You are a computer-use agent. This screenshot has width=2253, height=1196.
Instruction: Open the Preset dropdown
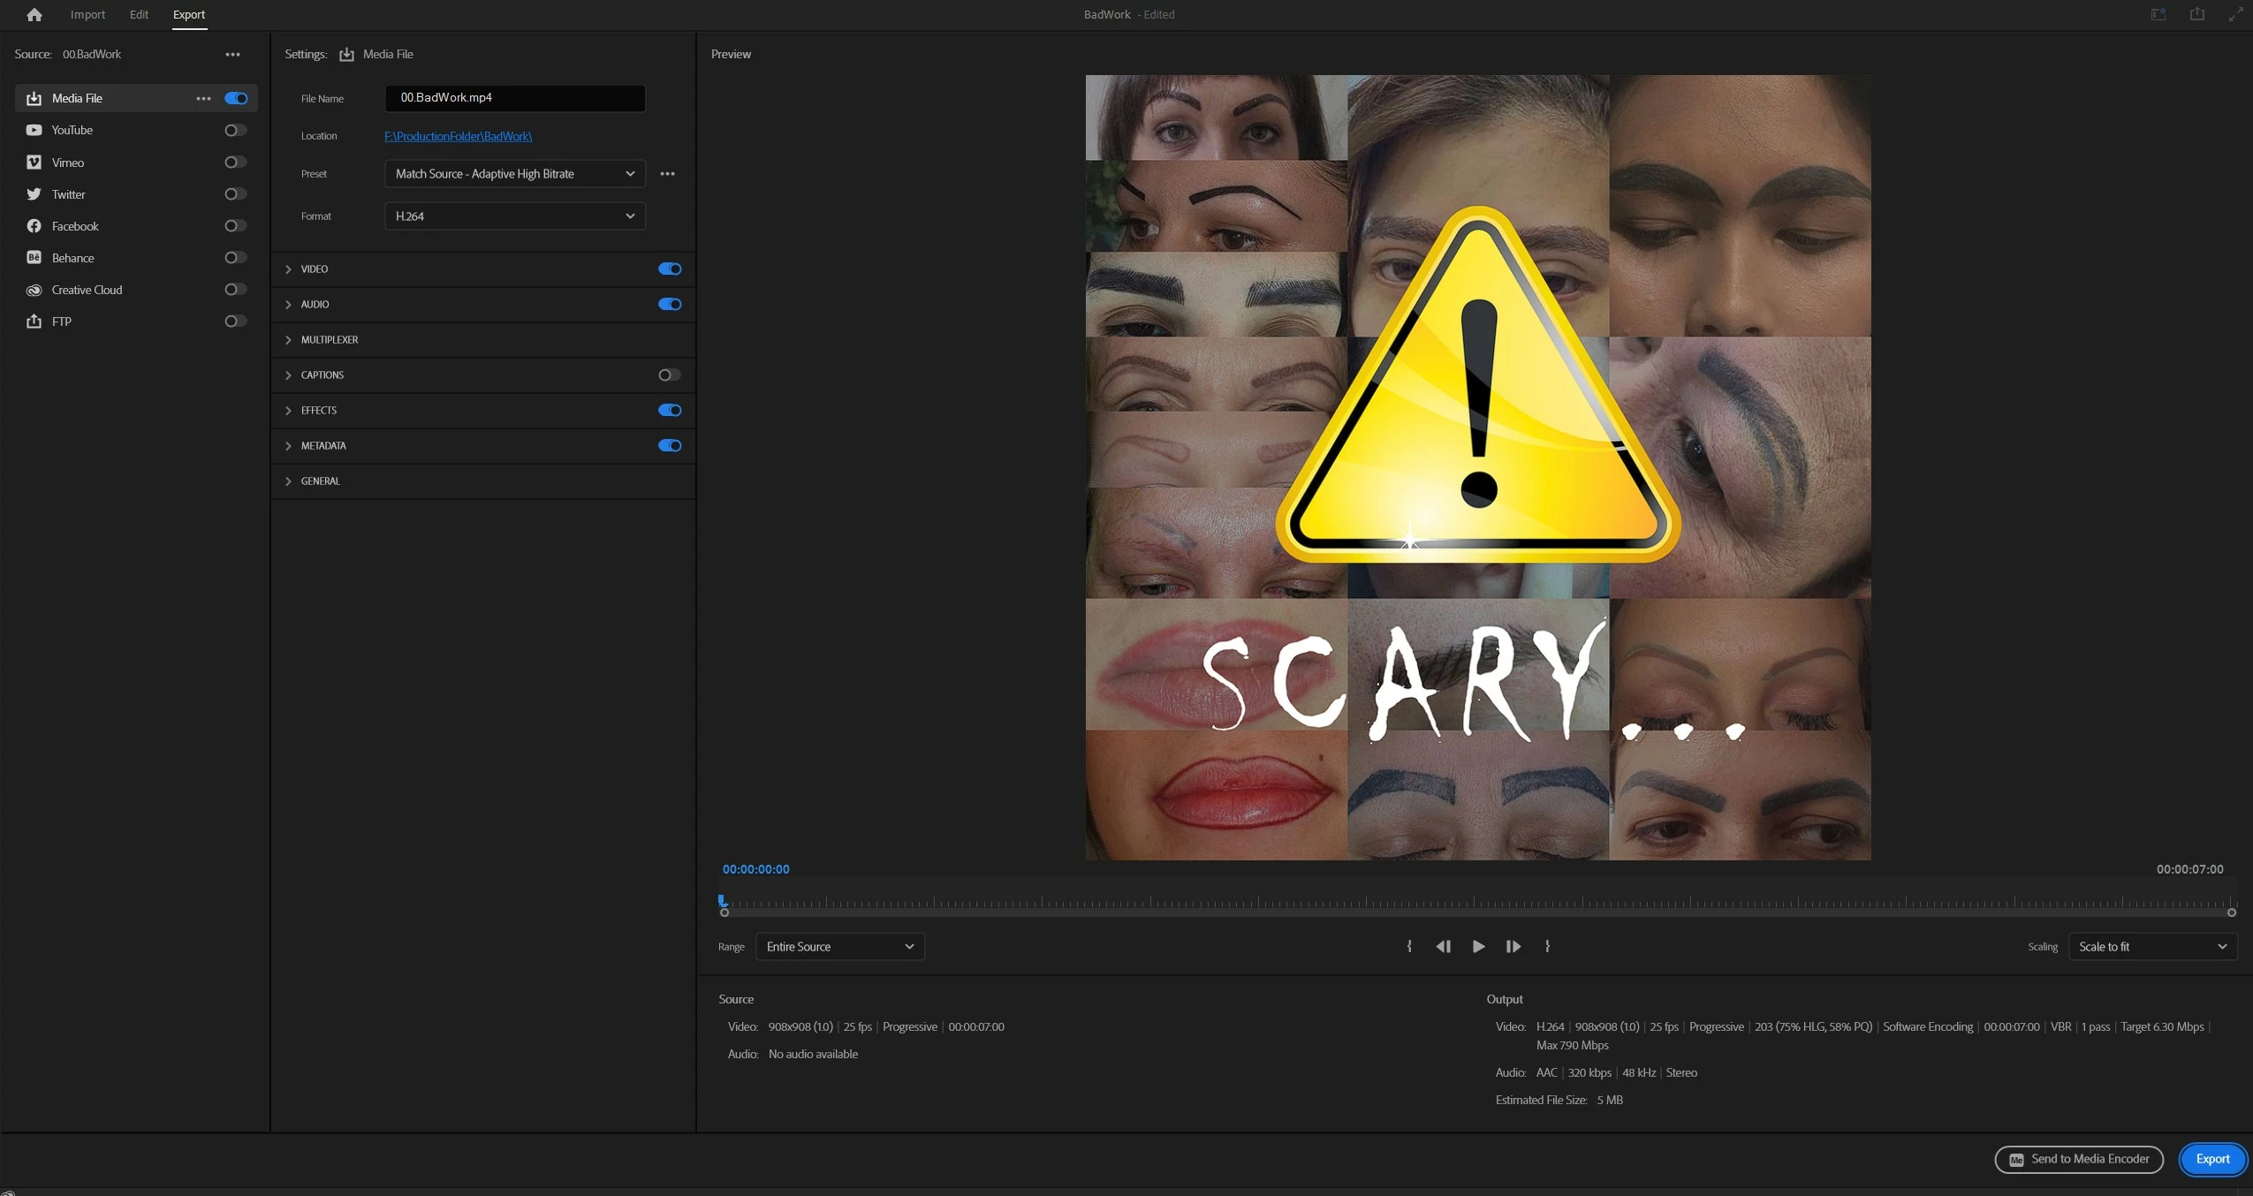[514, 173]
